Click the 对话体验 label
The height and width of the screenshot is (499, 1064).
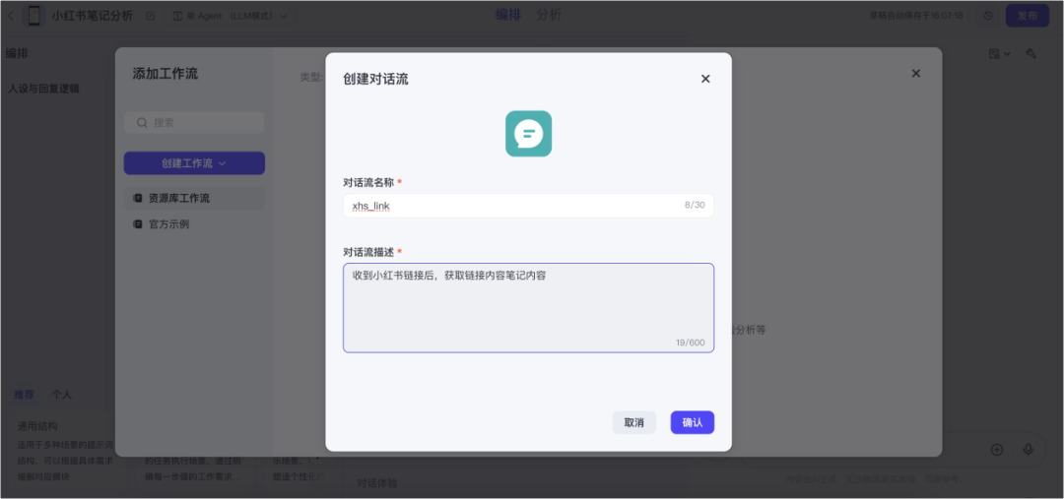point(376,483)
